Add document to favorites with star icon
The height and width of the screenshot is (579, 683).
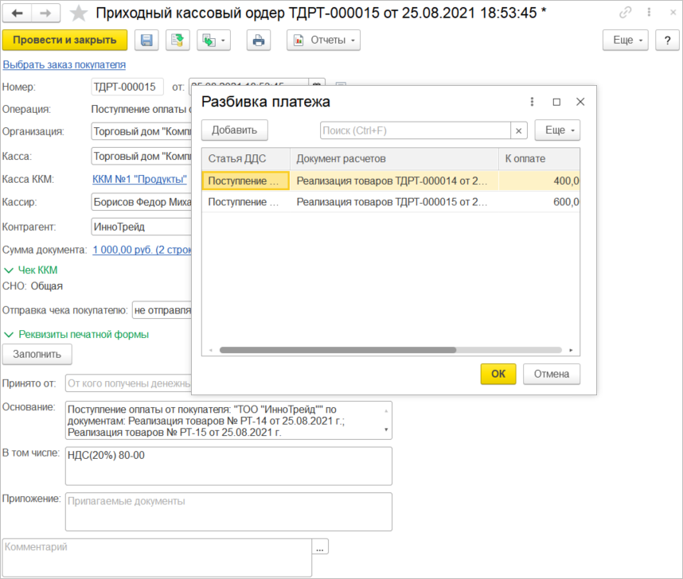[78, 13]
